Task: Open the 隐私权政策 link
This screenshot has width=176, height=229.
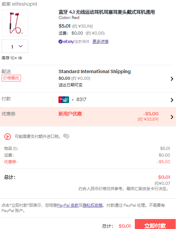Action: [93, 205]
